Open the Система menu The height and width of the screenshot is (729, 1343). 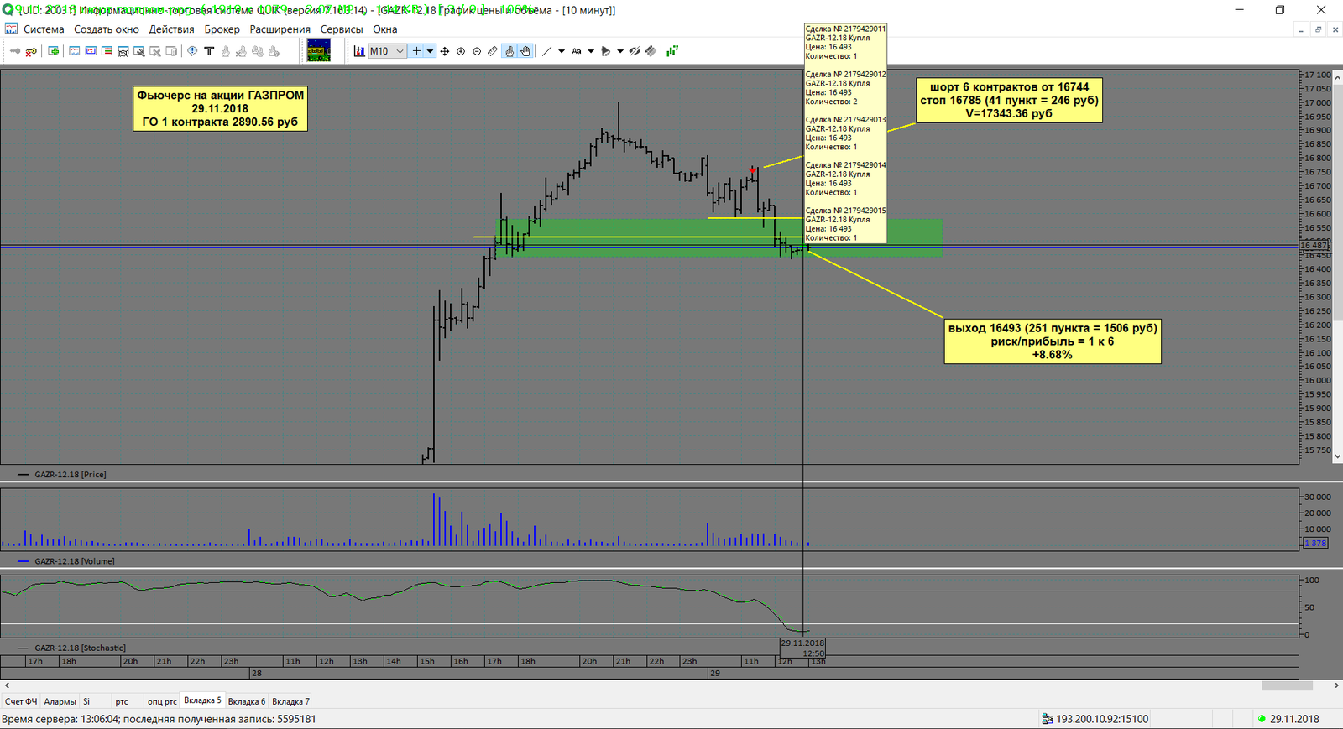point(44,29)
